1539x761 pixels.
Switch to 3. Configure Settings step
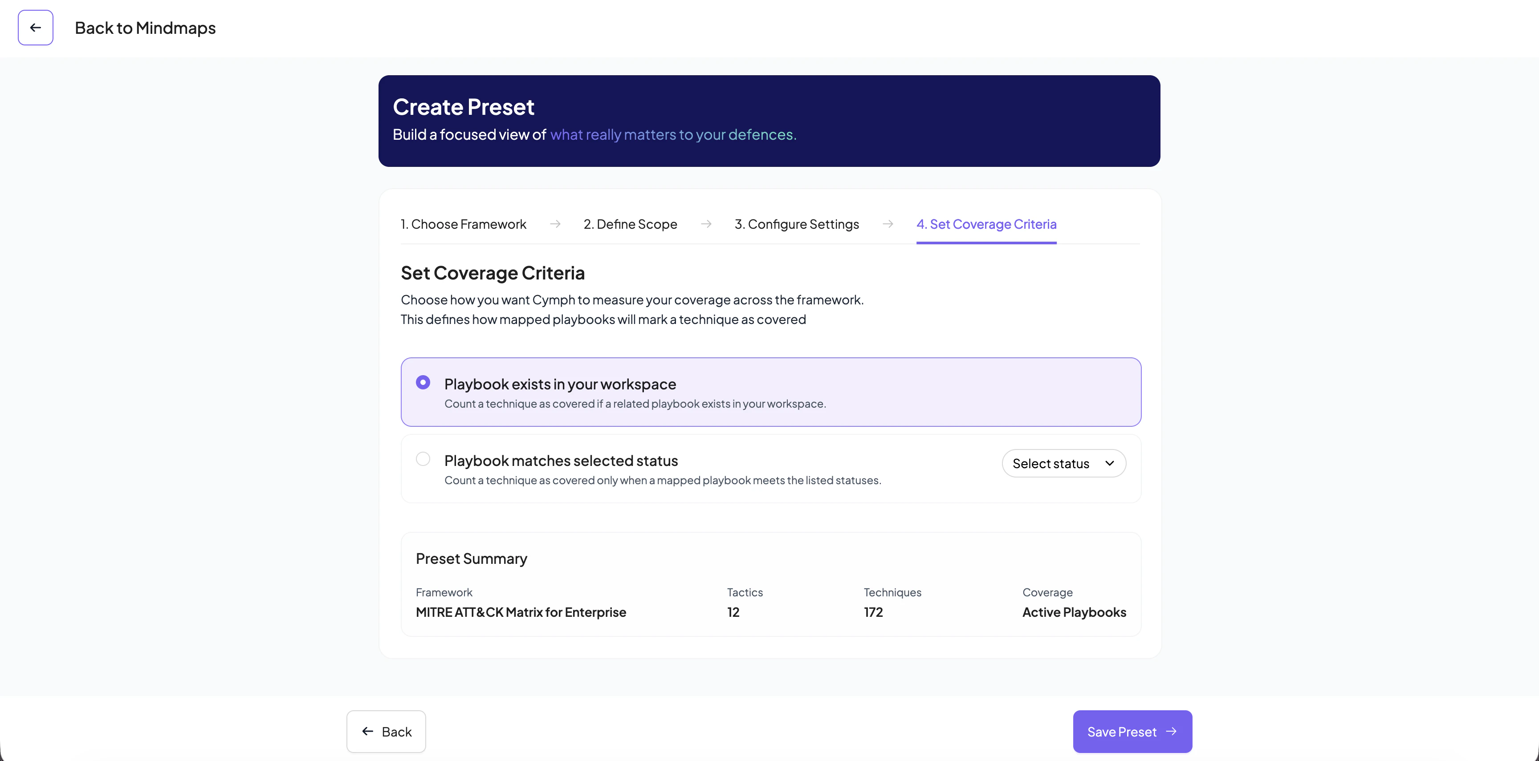[x=796, y=224]
